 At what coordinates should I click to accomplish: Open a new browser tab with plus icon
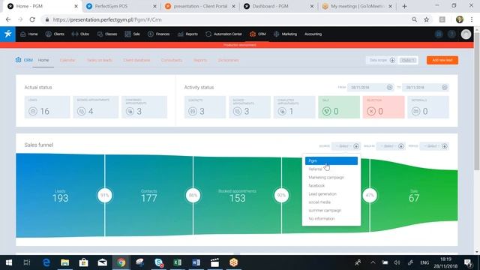click(404, 6)
